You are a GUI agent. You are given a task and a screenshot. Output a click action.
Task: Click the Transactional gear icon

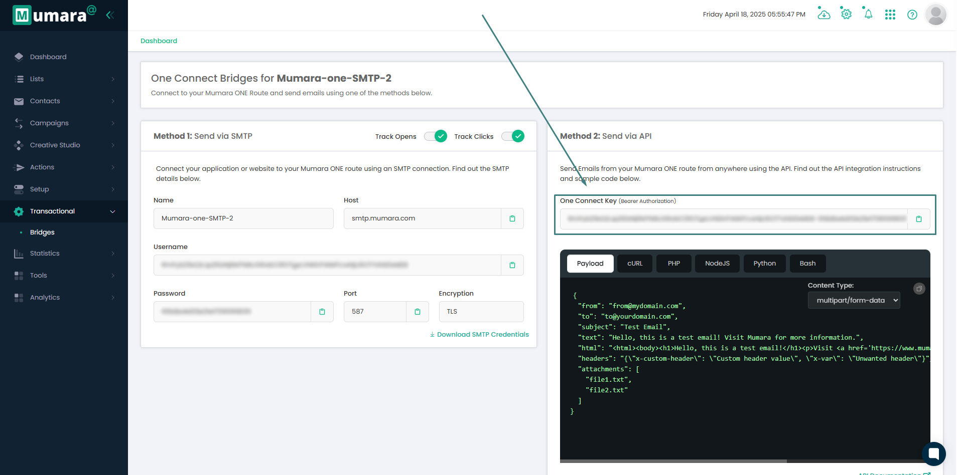click(x=19, y=211)
